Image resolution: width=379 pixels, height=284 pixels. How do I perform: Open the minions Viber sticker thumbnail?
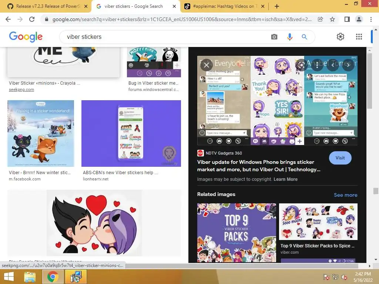coord(64,62)
